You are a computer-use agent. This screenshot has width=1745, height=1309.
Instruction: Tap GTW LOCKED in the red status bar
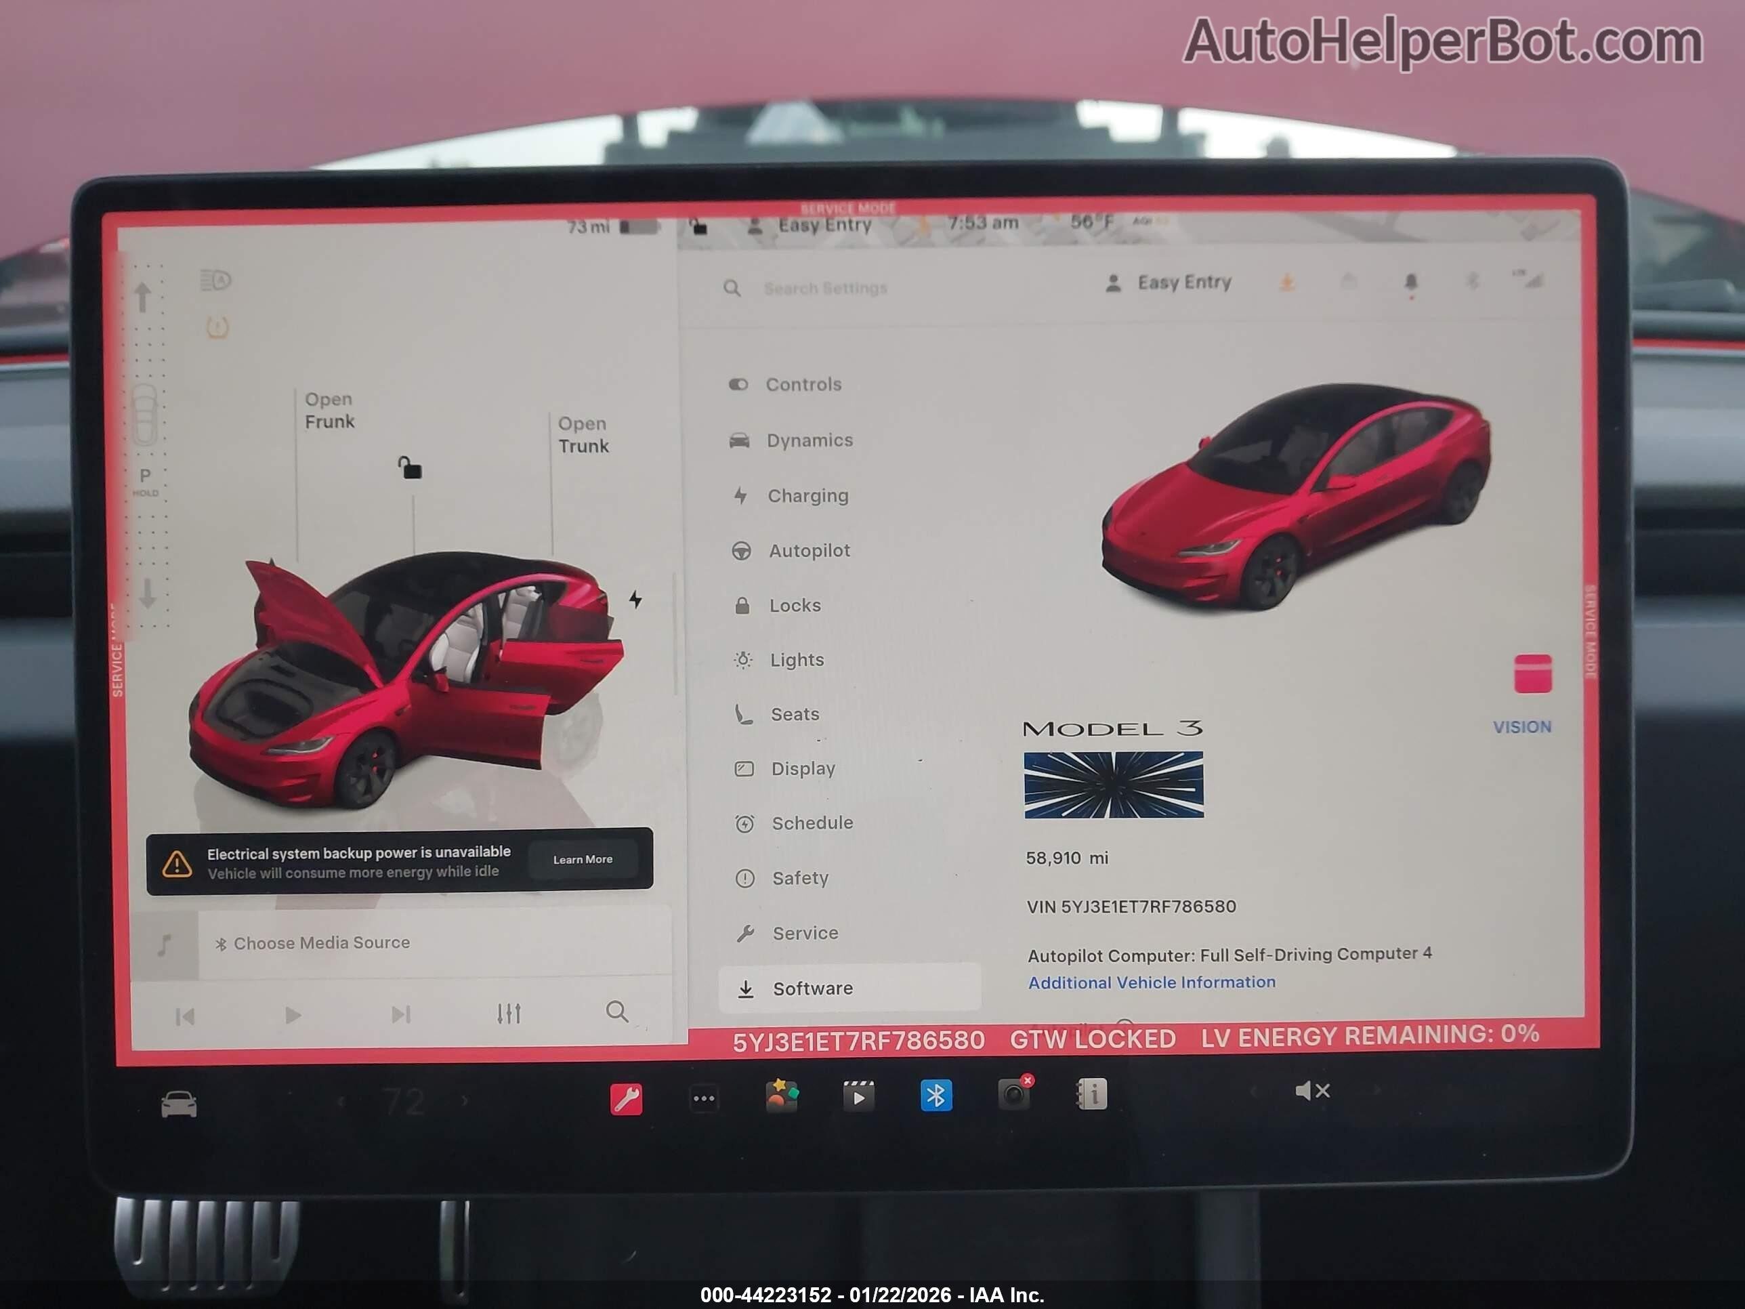point(1093,1039)
